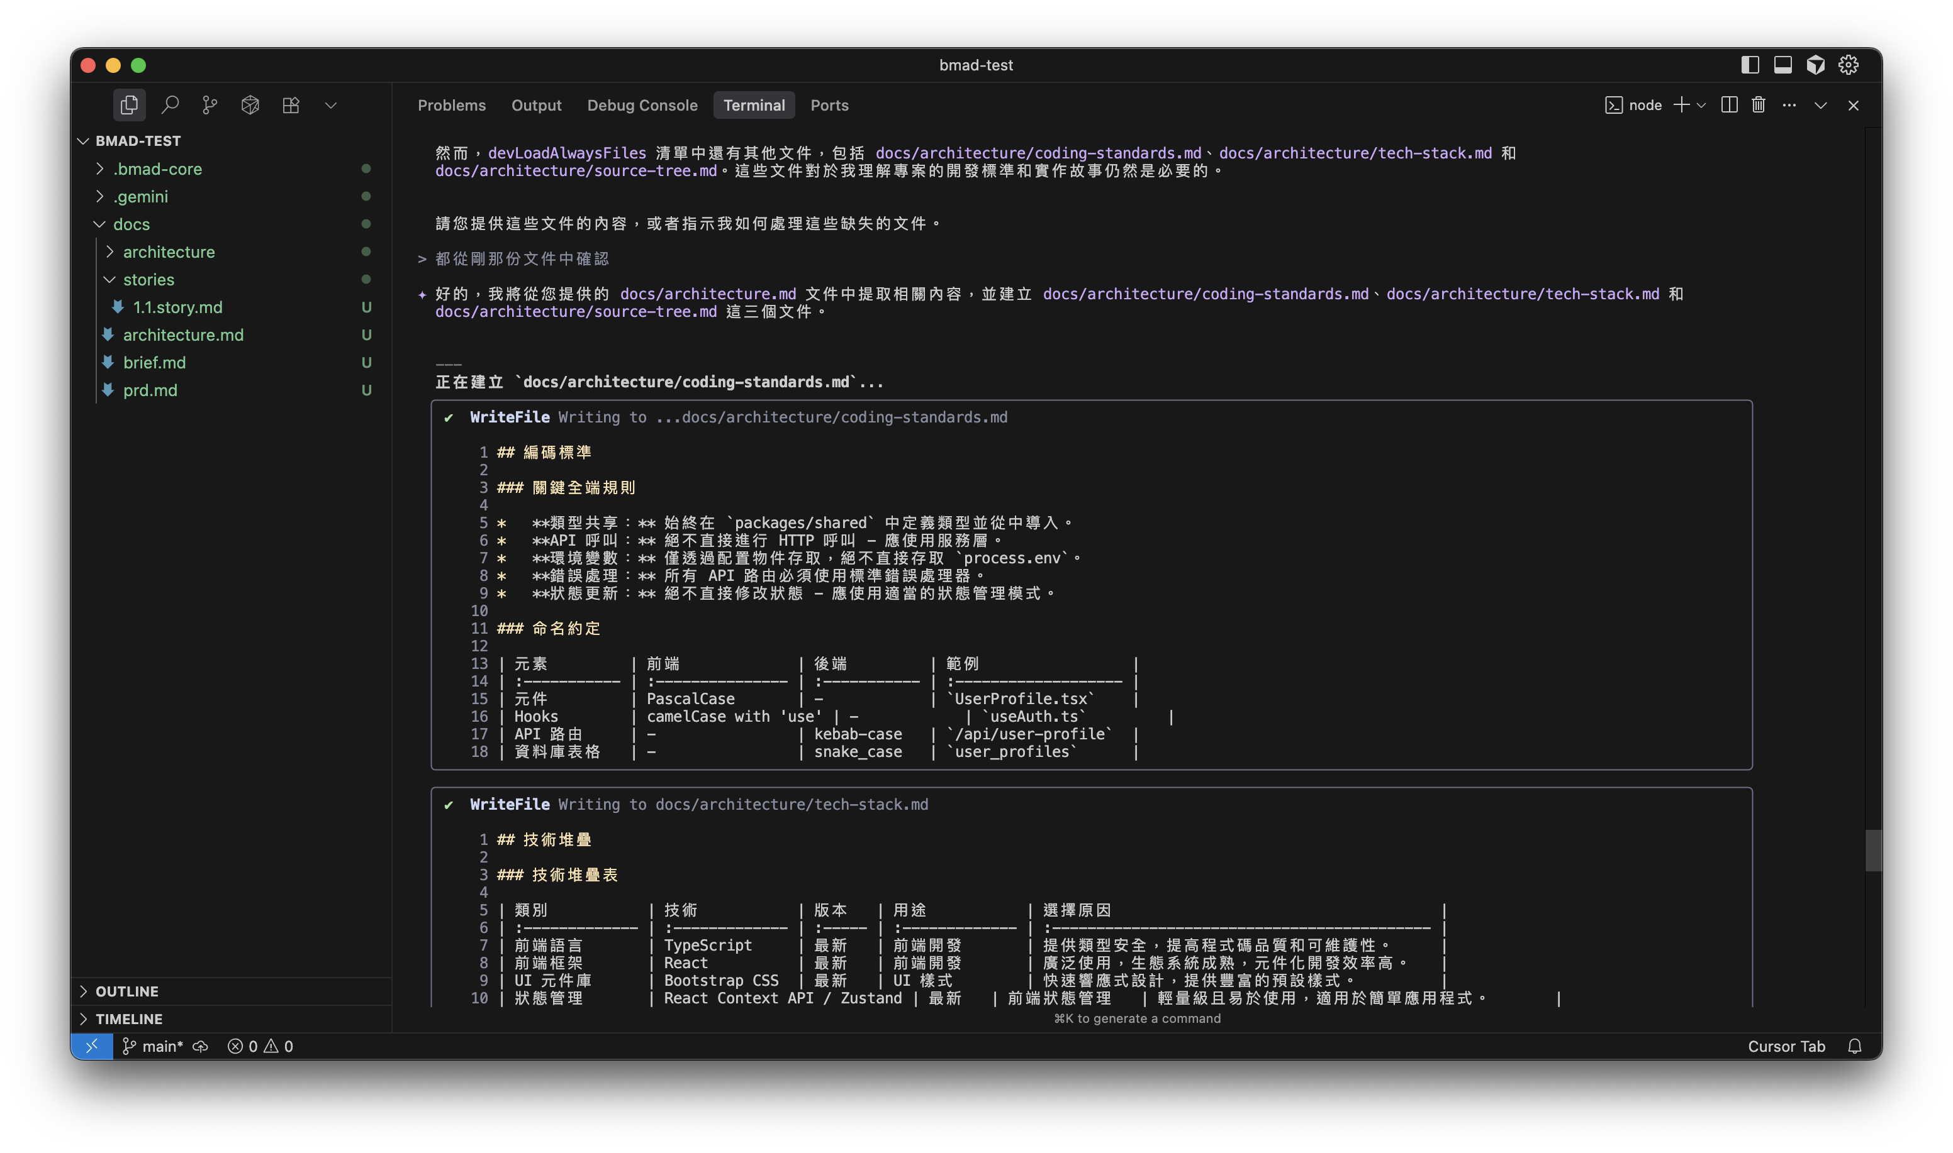Collapse panel with chevron down icon
This screenshot has height=1153, width=1953.
click(1821, 106)
